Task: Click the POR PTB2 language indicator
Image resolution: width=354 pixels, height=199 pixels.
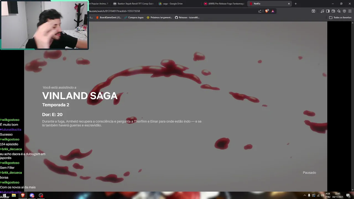Action: click(328, 195)
